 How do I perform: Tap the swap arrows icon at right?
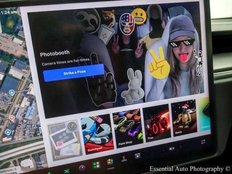click(203, 141)
